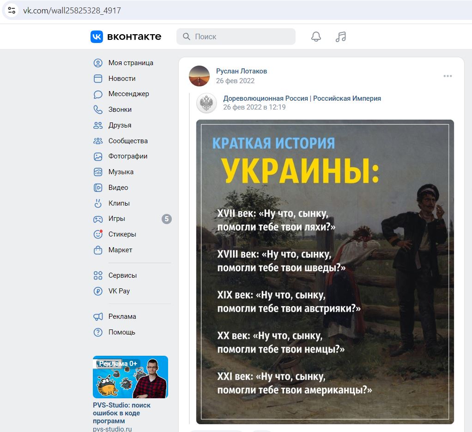
Task: Go to Новости in the sidebar
Action: point(122,79)
